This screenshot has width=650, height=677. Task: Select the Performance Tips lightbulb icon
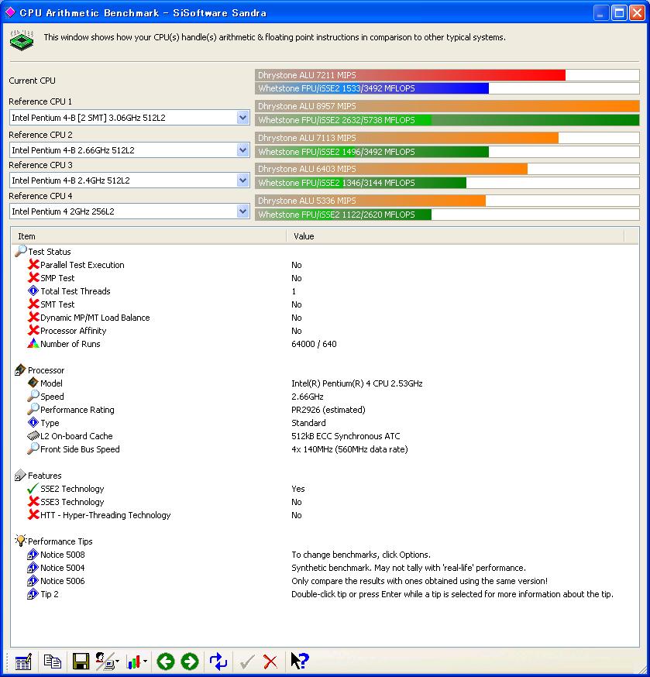20,541
